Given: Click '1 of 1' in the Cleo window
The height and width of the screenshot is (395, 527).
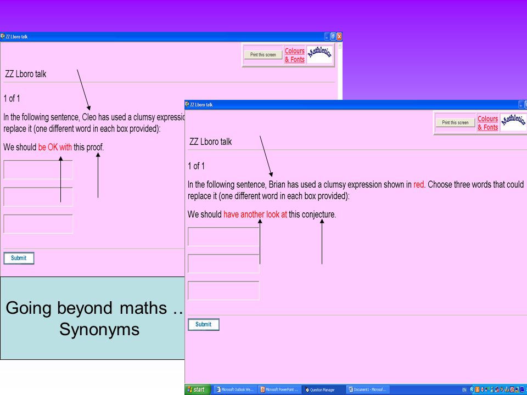Looking at the screenshot, I should pyautogui.click(x=12, y=98).
